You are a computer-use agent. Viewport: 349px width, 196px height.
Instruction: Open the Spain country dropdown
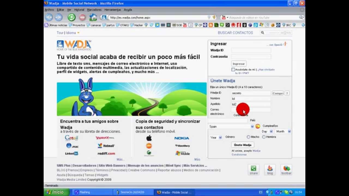coord(231,127)
